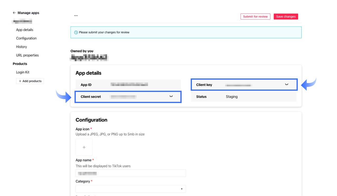
Task: Open Login Kit product
Action: pyautogui.click(x=23, y=72)
